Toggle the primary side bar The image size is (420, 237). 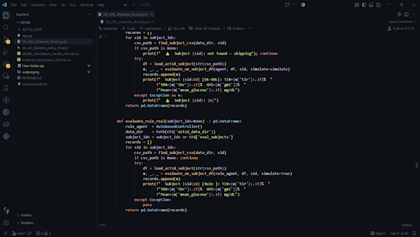click(x=364, y=5)
